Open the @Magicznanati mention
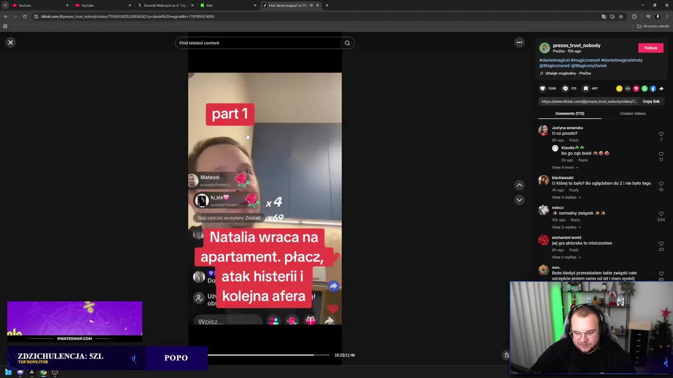Image resolution: width=673 pixels, height=378 pixels. click(555, 66)
